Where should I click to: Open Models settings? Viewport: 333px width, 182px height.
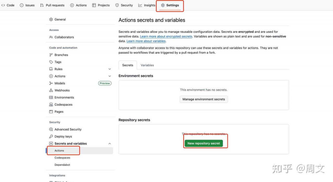point(60,83)
